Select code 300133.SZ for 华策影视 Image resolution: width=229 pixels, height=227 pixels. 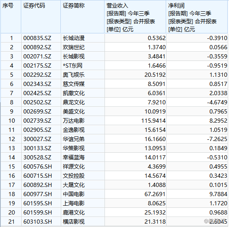click(x=41, y=148)
